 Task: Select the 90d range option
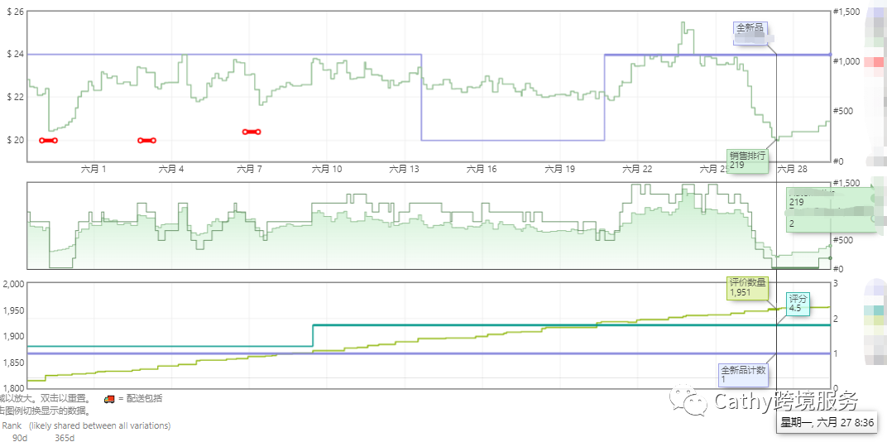coord(19,438)
